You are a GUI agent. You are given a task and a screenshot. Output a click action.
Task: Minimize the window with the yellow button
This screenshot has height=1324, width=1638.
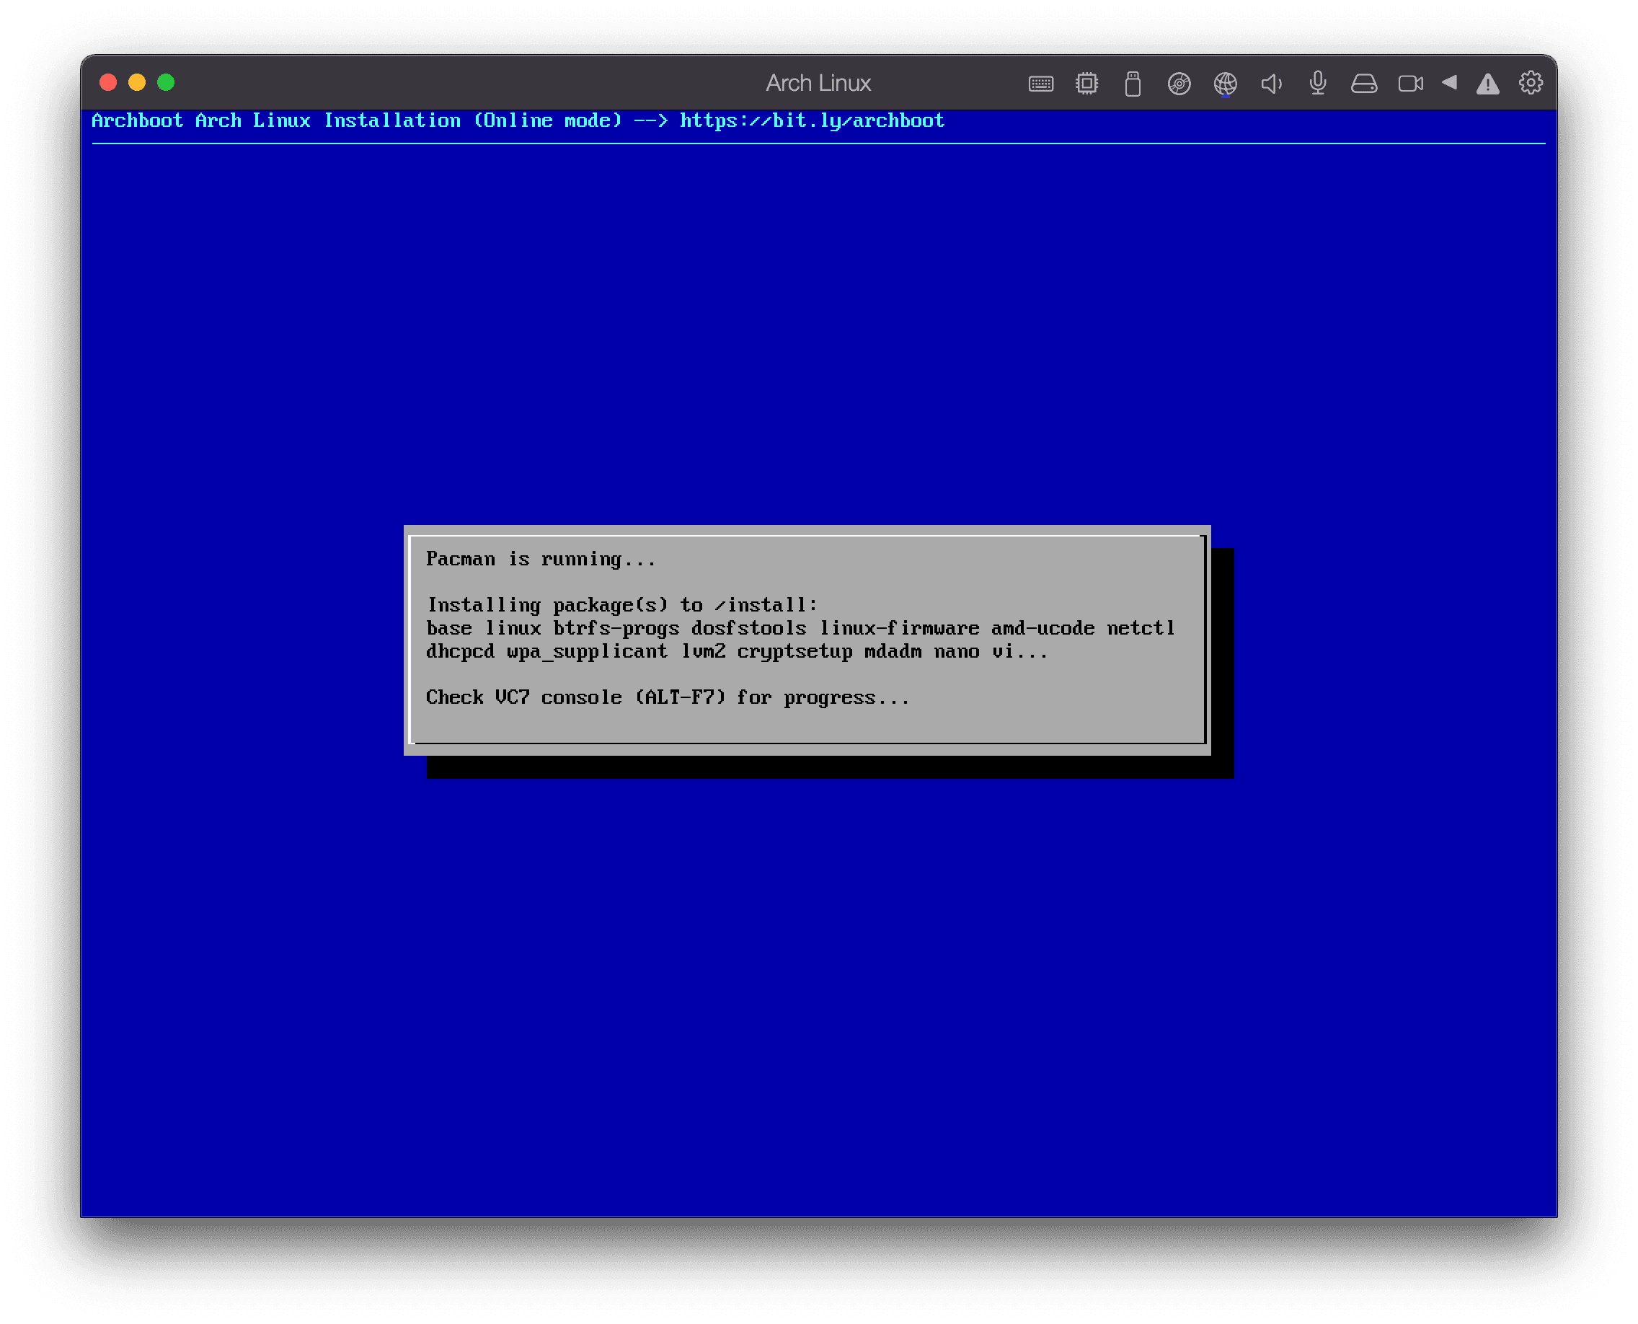(x=137, y=82)
